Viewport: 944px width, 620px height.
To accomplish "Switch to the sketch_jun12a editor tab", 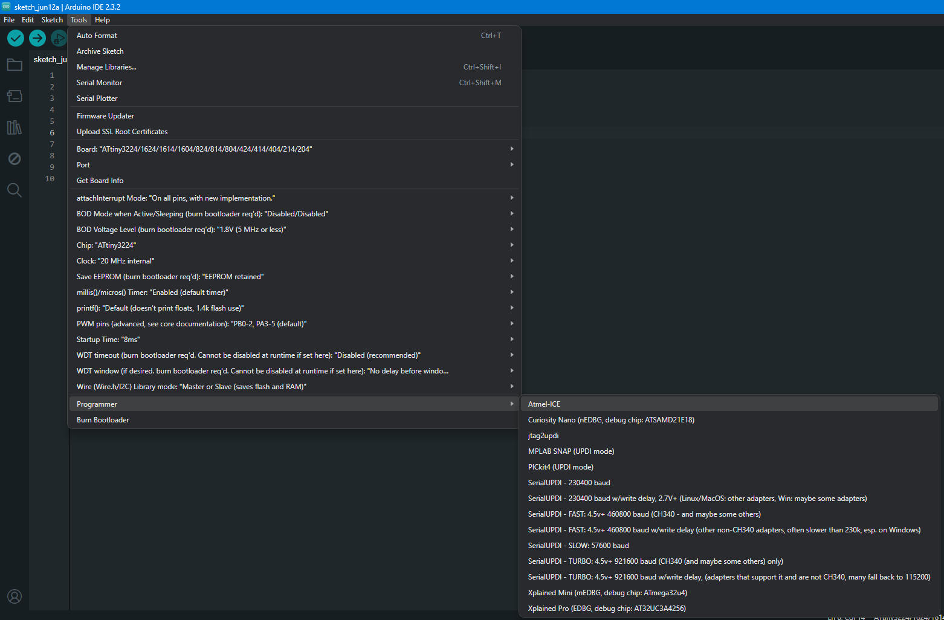I will [50, 59].
